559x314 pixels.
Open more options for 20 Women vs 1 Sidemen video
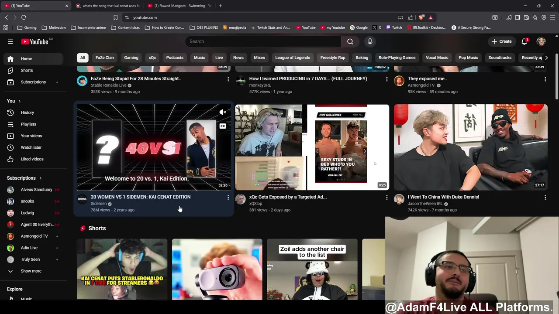(x=228, y=197)
